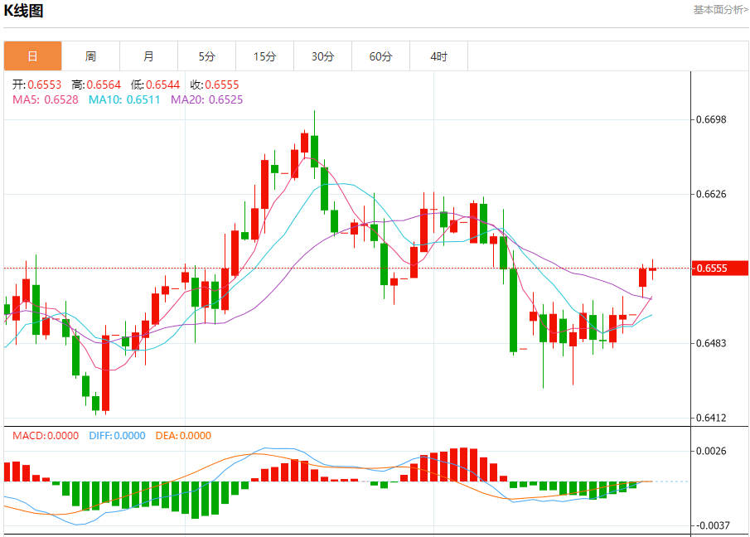This screenshot has width=750, height=537.
Task: Click the MA5 indicator label
Action: point(46,99)
